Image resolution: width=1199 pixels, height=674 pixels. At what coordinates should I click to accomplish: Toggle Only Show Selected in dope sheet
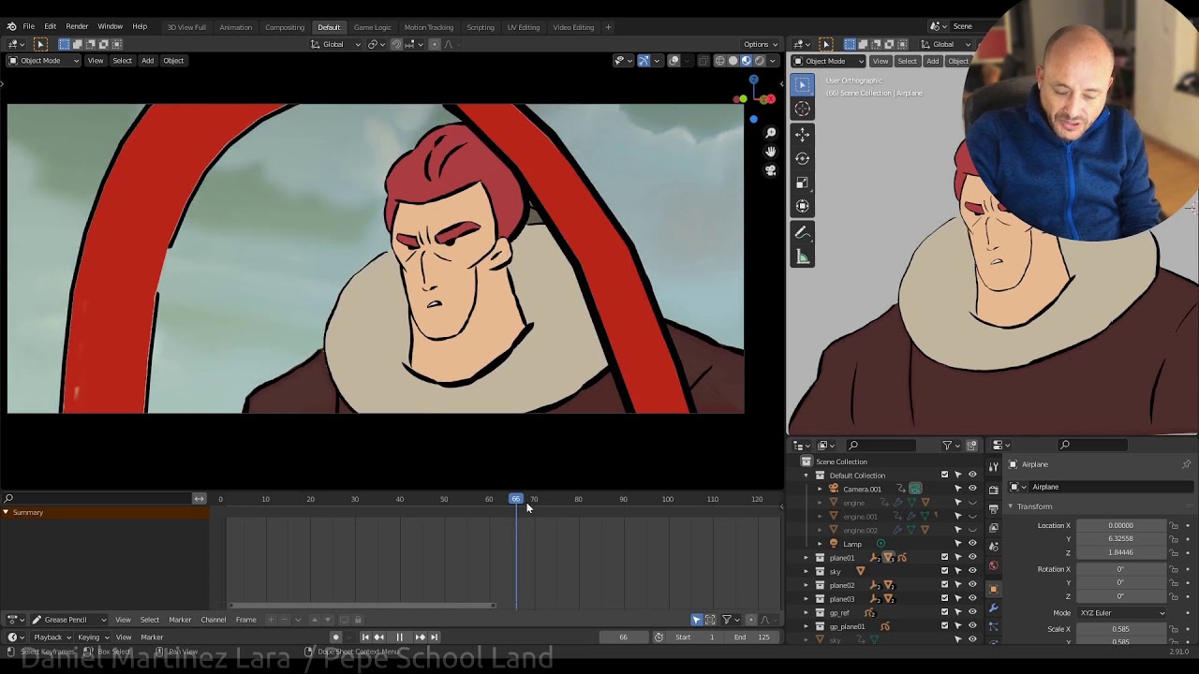coord(696,620)
